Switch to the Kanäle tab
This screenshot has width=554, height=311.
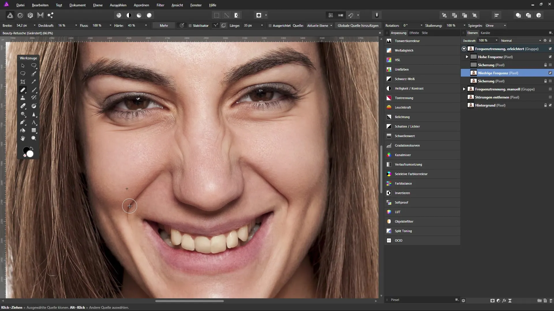tap(485, 33)
